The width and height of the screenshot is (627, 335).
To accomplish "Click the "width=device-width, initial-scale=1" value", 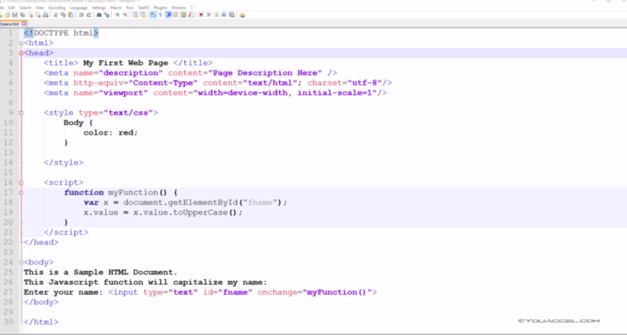I will (285, 93).
